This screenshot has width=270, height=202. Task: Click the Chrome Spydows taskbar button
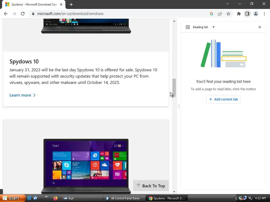click(x=167, y=198)
